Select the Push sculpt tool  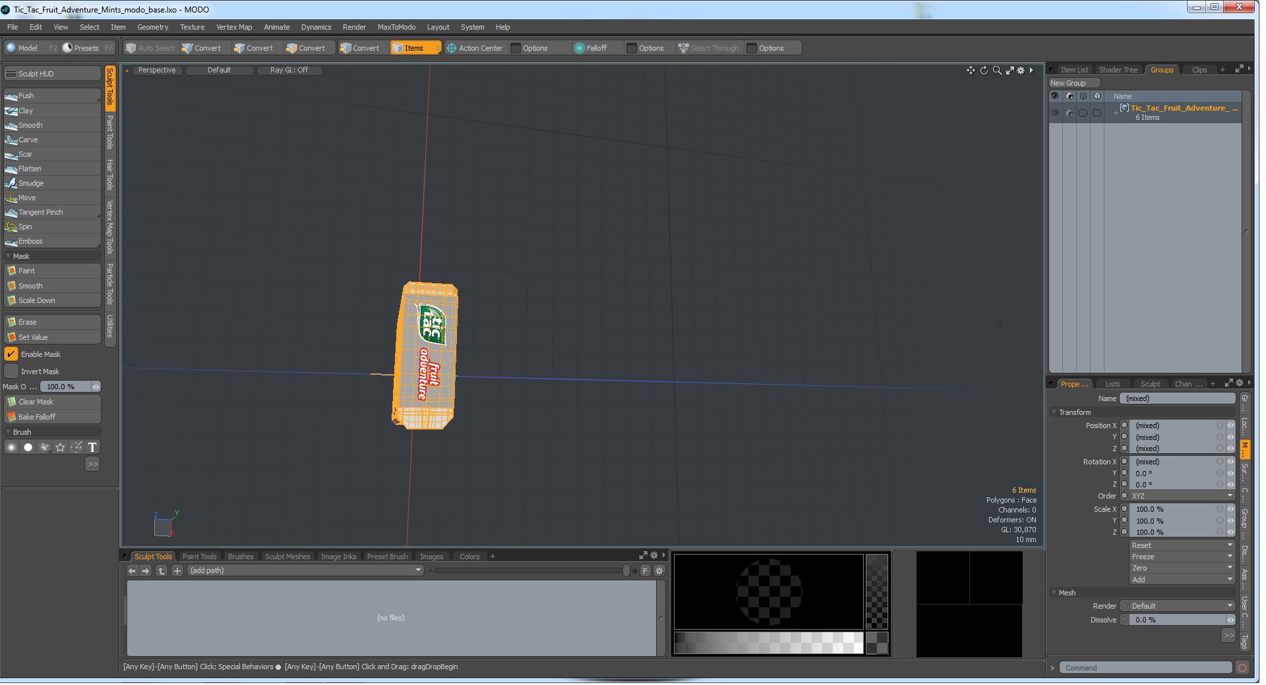(52, 96)
